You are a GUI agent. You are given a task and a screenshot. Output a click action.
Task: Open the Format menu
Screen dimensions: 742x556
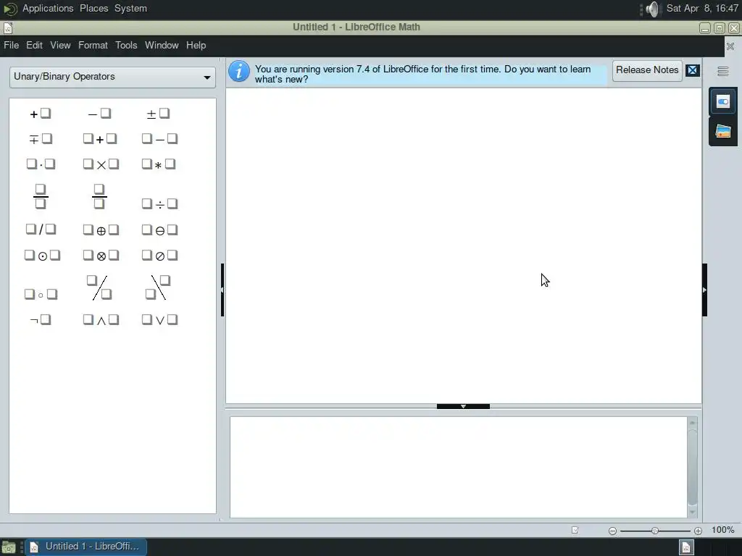[x=93, y=46]
